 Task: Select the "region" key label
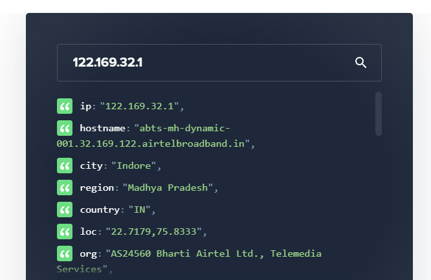coord(96,188)
